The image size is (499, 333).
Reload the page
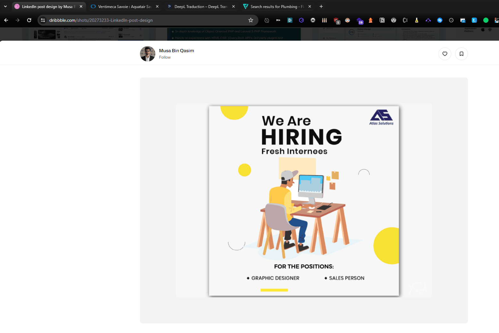pyautogui.click(x=29, y=20)
